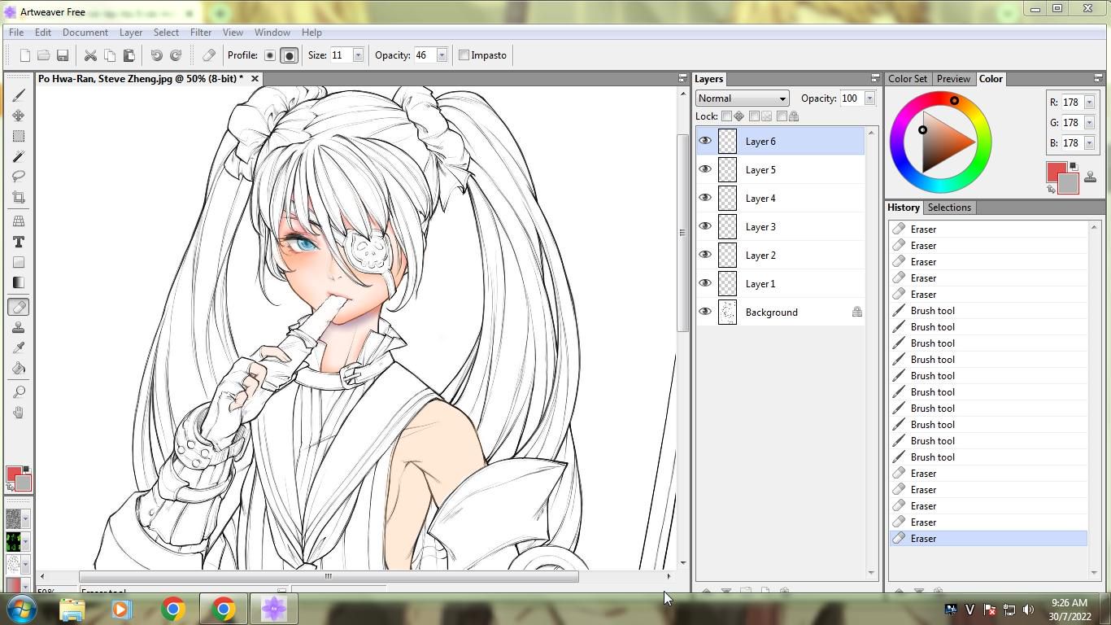Image resolution: width=1111 pixels, height=625 pixels.
Task: Click the New document toolbar icon
Action: click(24, 55)
